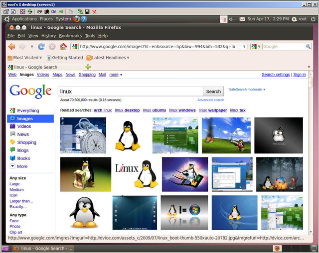Open the mail envelope indicator

coord(242,19)
